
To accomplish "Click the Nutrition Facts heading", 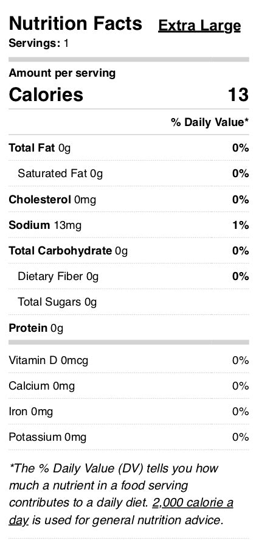I will (x=75, y=24).
